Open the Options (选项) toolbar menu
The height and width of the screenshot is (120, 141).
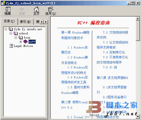coord(51,9)
